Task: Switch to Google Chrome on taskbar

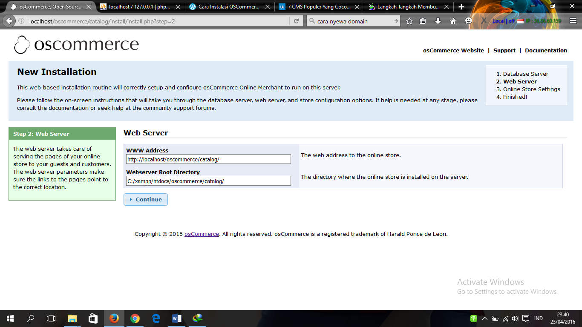Action: (135, 318)
